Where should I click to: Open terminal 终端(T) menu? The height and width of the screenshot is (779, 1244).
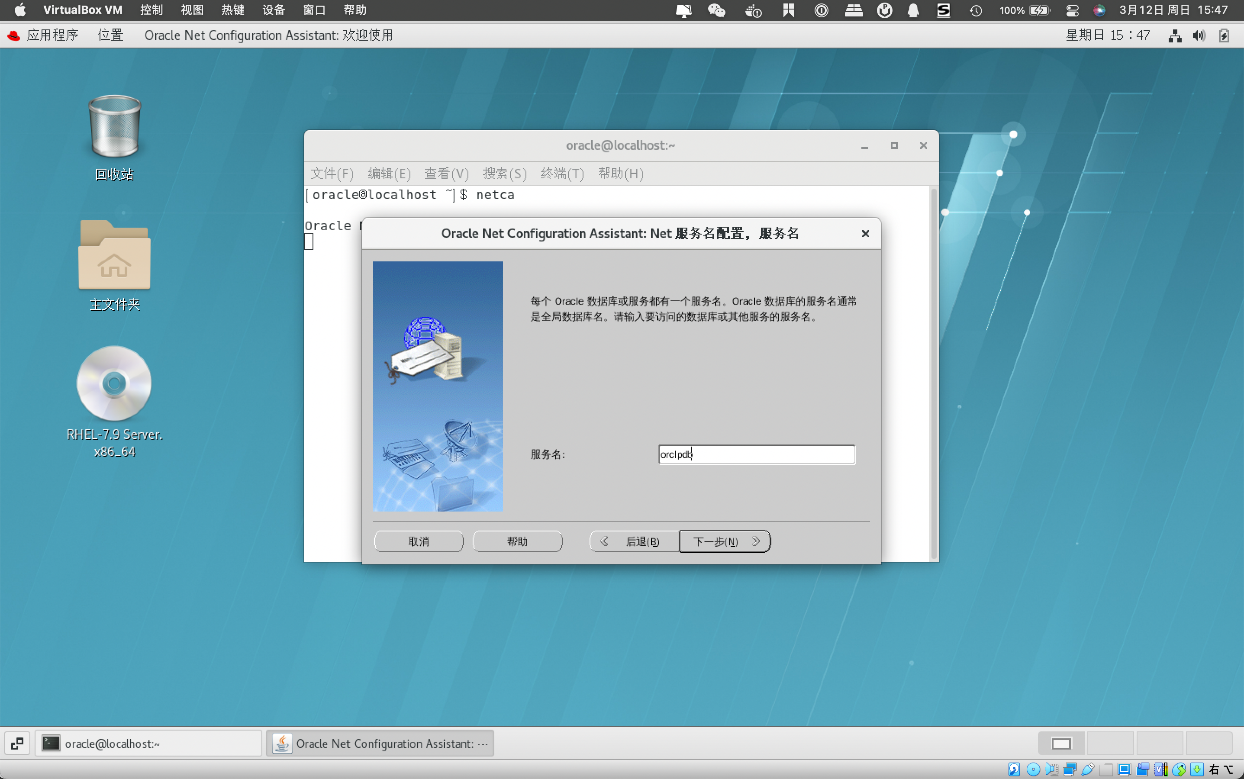click(562, 174)
